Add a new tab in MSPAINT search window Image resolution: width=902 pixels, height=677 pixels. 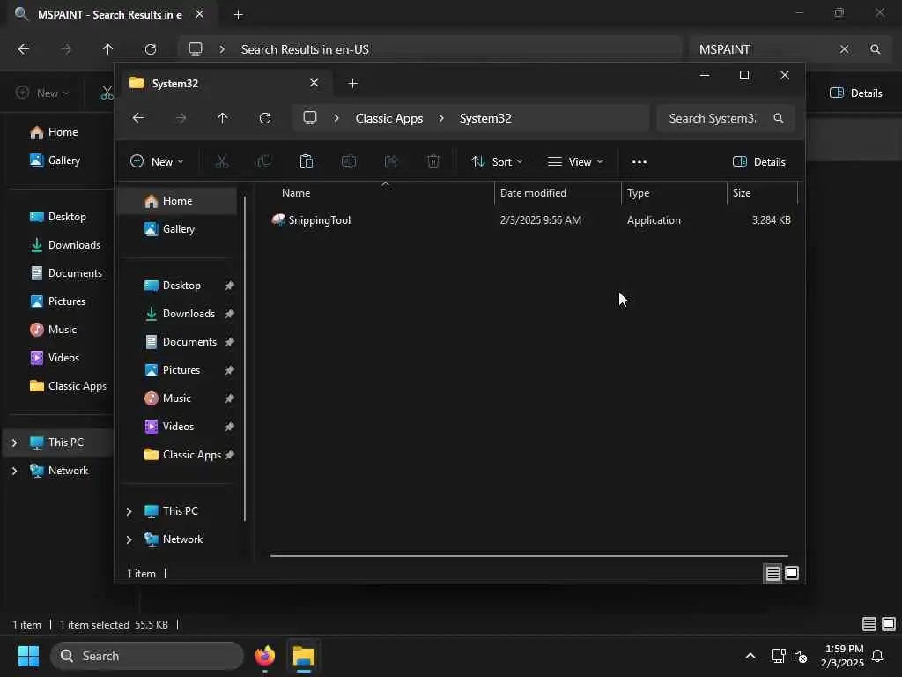point(238,15)
